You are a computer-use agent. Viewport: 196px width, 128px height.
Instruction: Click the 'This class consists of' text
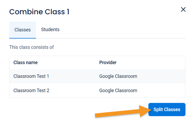(31, 47)
